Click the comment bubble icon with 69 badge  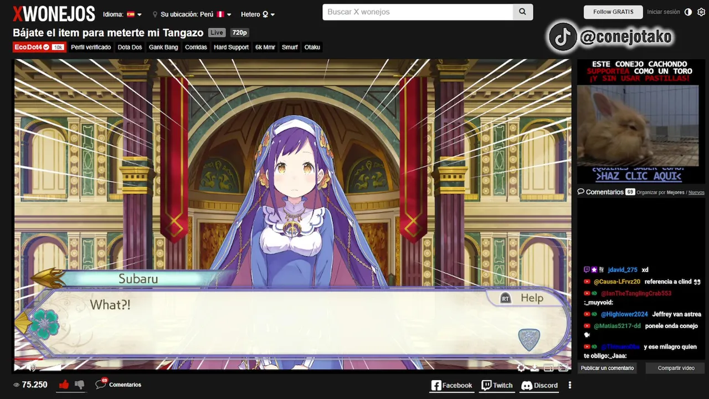[x=101, y=383]
